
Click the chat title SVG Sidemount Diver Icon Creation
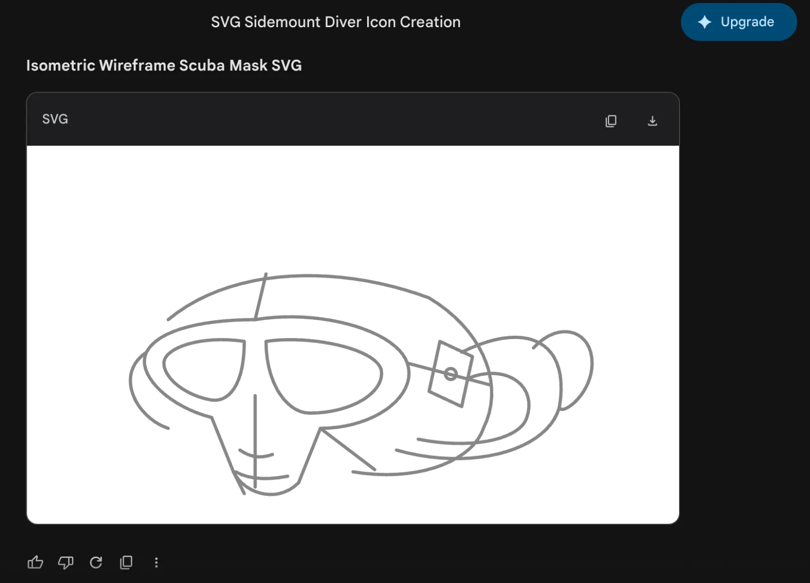336,22
